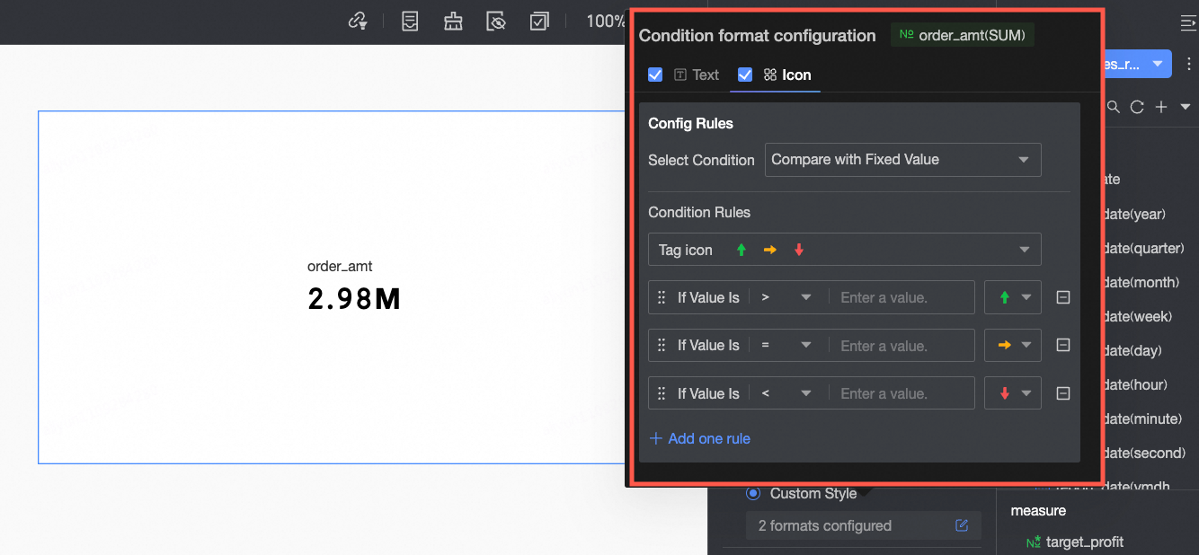Image resolution: width=1199 pixels, height=555 pixels.
Task: Click the link filter icon in top toolbar
Action: pos(358,21)
